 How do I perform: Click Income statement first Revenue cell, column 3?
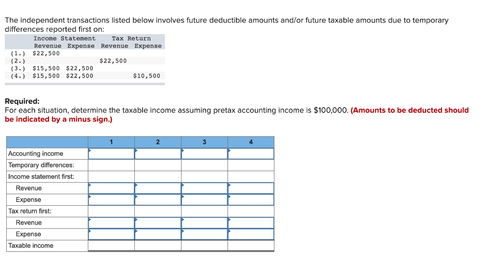click(x=204, y=188)
